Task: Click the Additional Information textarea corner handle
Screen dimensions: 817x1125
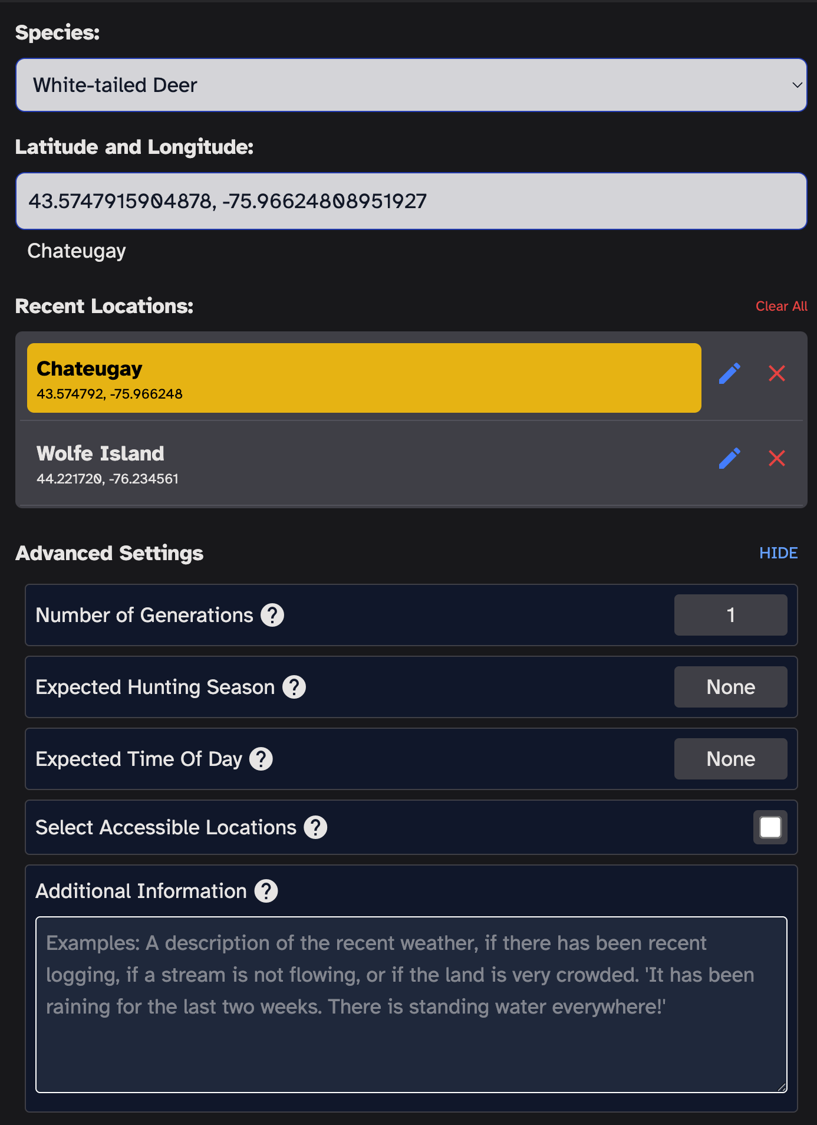Action: [x=782, y=1087]
